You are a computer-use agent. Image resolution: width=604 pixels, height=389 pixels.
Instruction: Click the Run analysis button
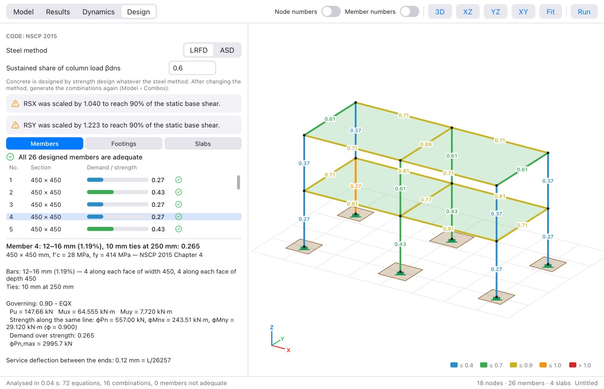[x=584, y=12]
